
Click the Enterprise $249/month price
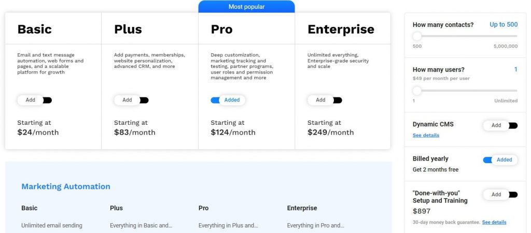(330, 132)
